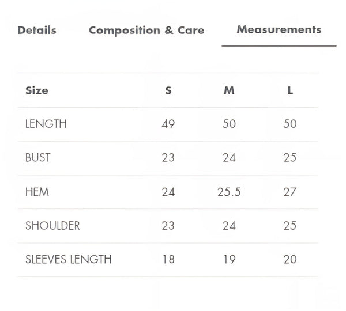The height and width of the screenshot is (311, 346).
Task: Click the SLEEVES LENGTH value 18 for S
Action: (168, 259)
